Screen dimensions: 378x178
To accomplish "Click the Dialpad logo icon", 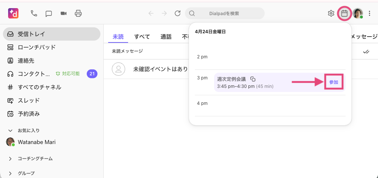I will pyautogui.click(x=13, y=13).
